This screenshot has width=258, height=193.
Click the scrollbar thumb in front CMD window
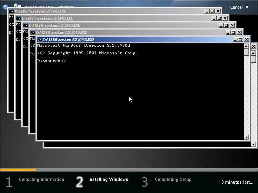[246, 52]
